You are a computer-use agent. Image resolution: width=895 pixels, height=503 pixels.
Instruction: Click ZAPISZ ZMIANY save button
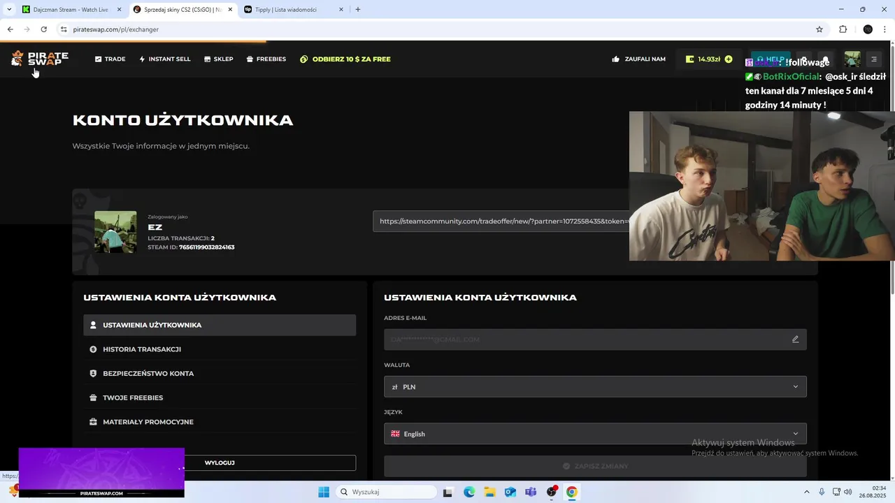point(595,466)
